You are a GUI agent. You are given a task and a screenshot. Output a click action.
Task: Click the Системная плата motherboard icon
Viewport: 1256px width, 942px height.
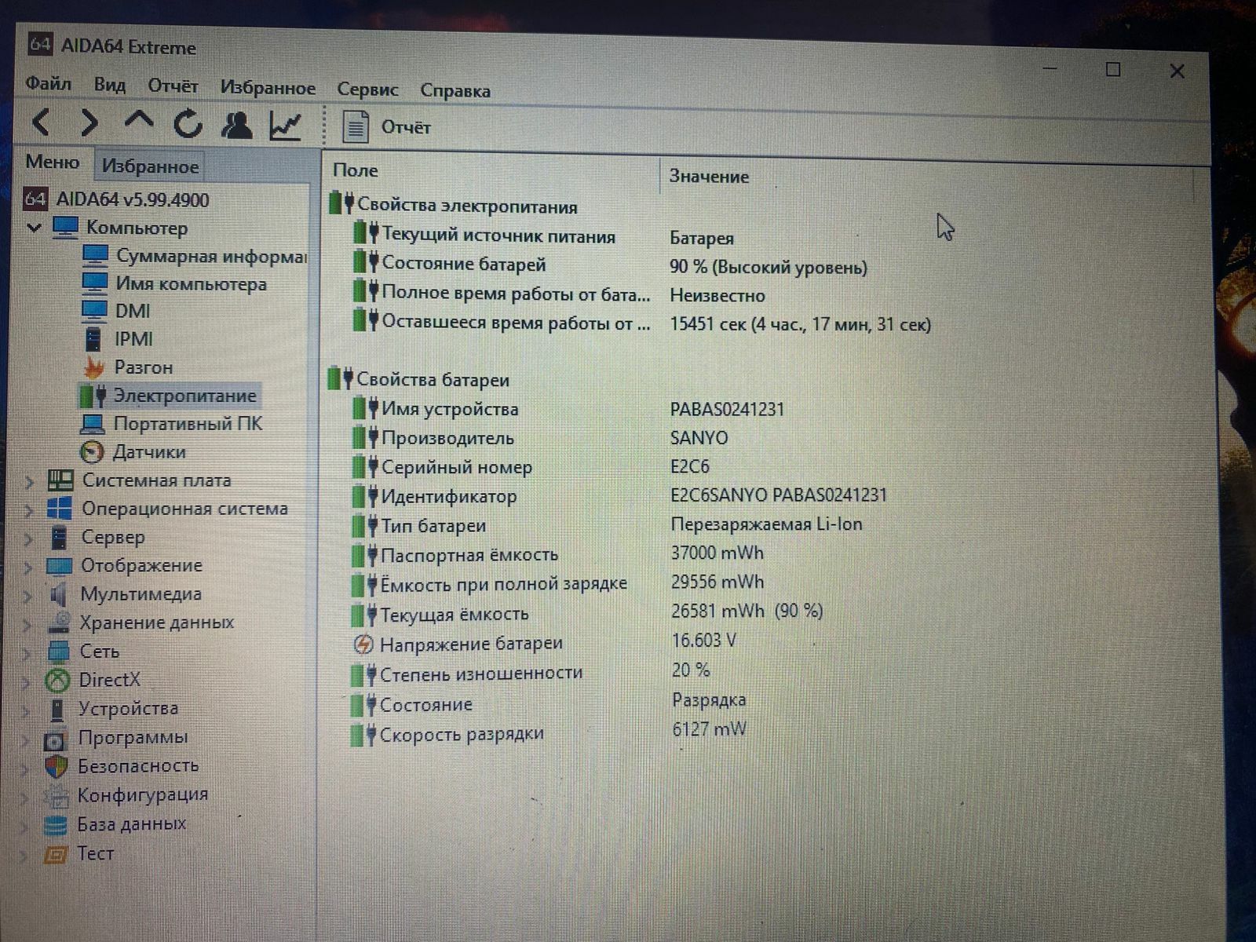[60, 480]
